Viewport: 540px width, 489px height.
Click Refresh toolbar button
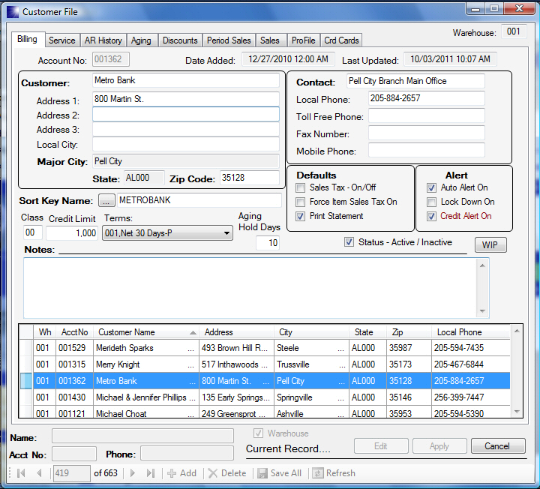334,473
